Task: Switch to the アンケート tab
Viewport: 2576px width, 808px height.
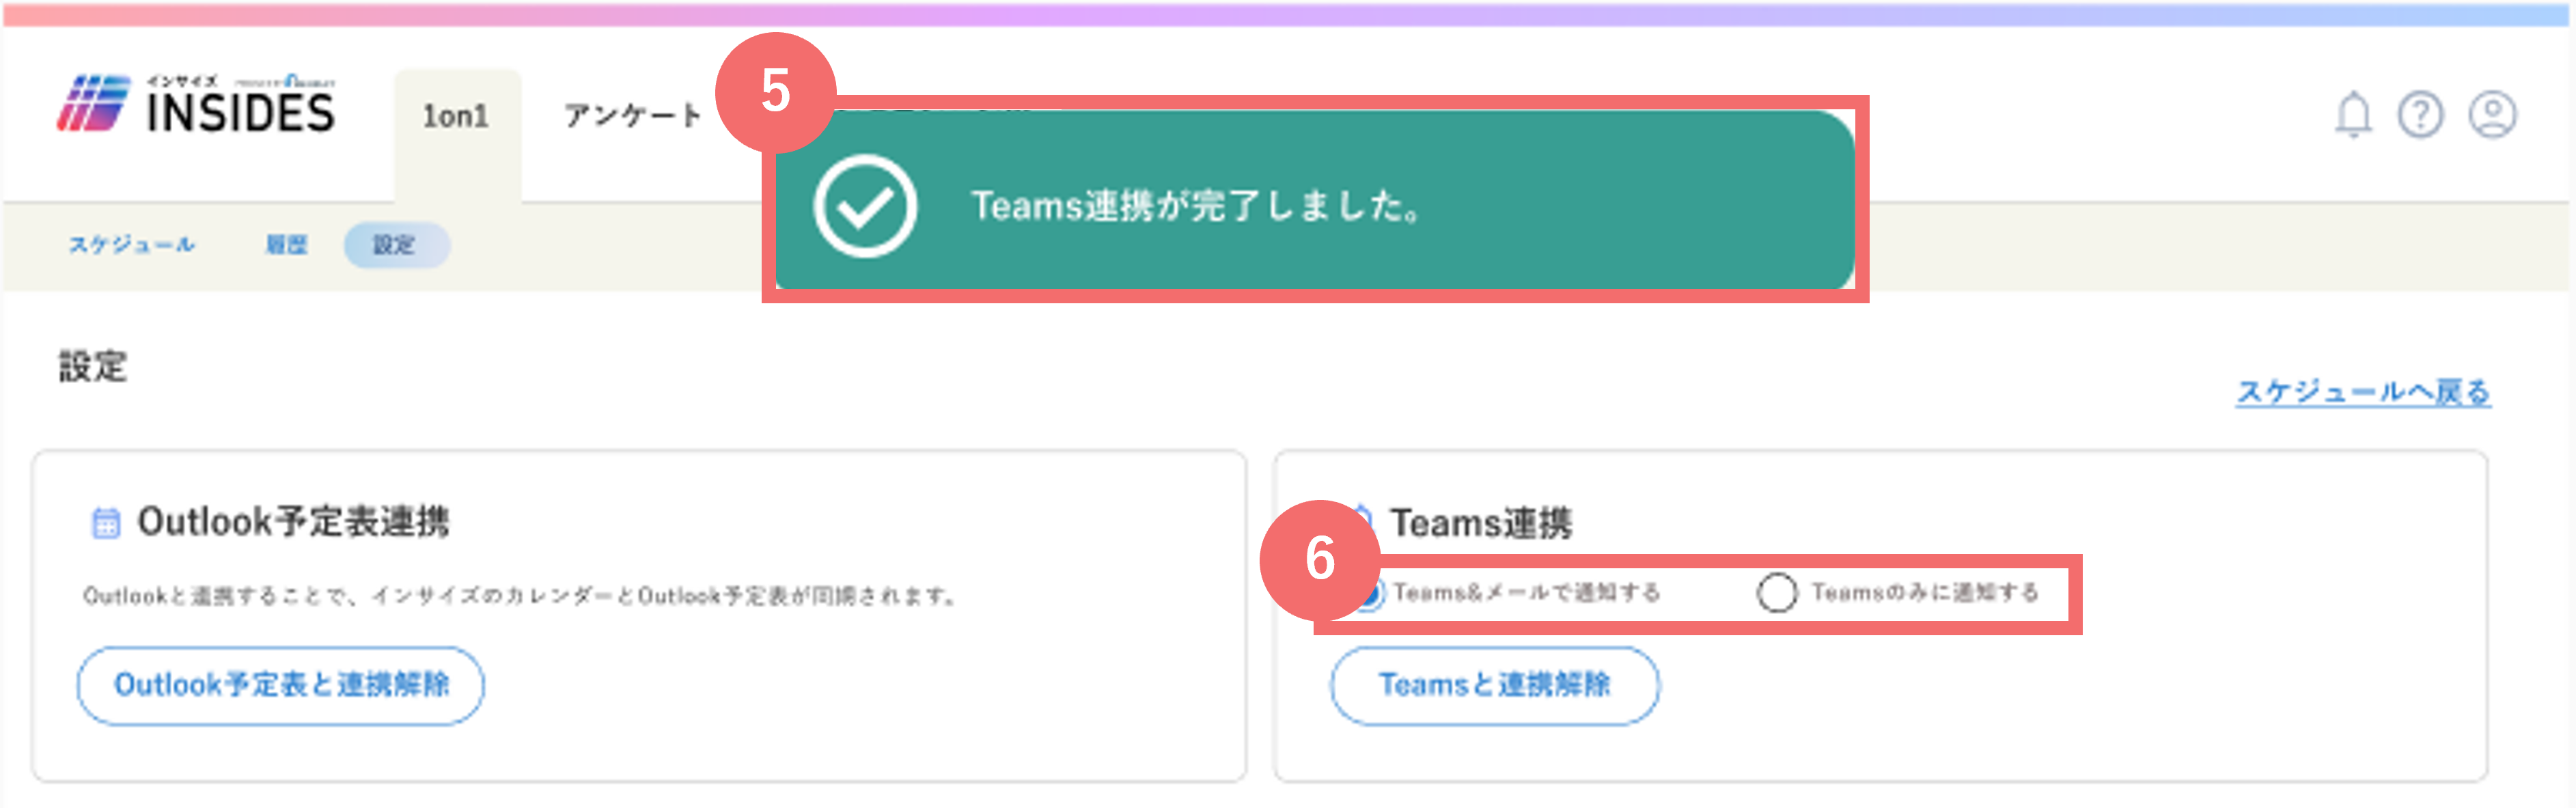Action: click(633, 116)
